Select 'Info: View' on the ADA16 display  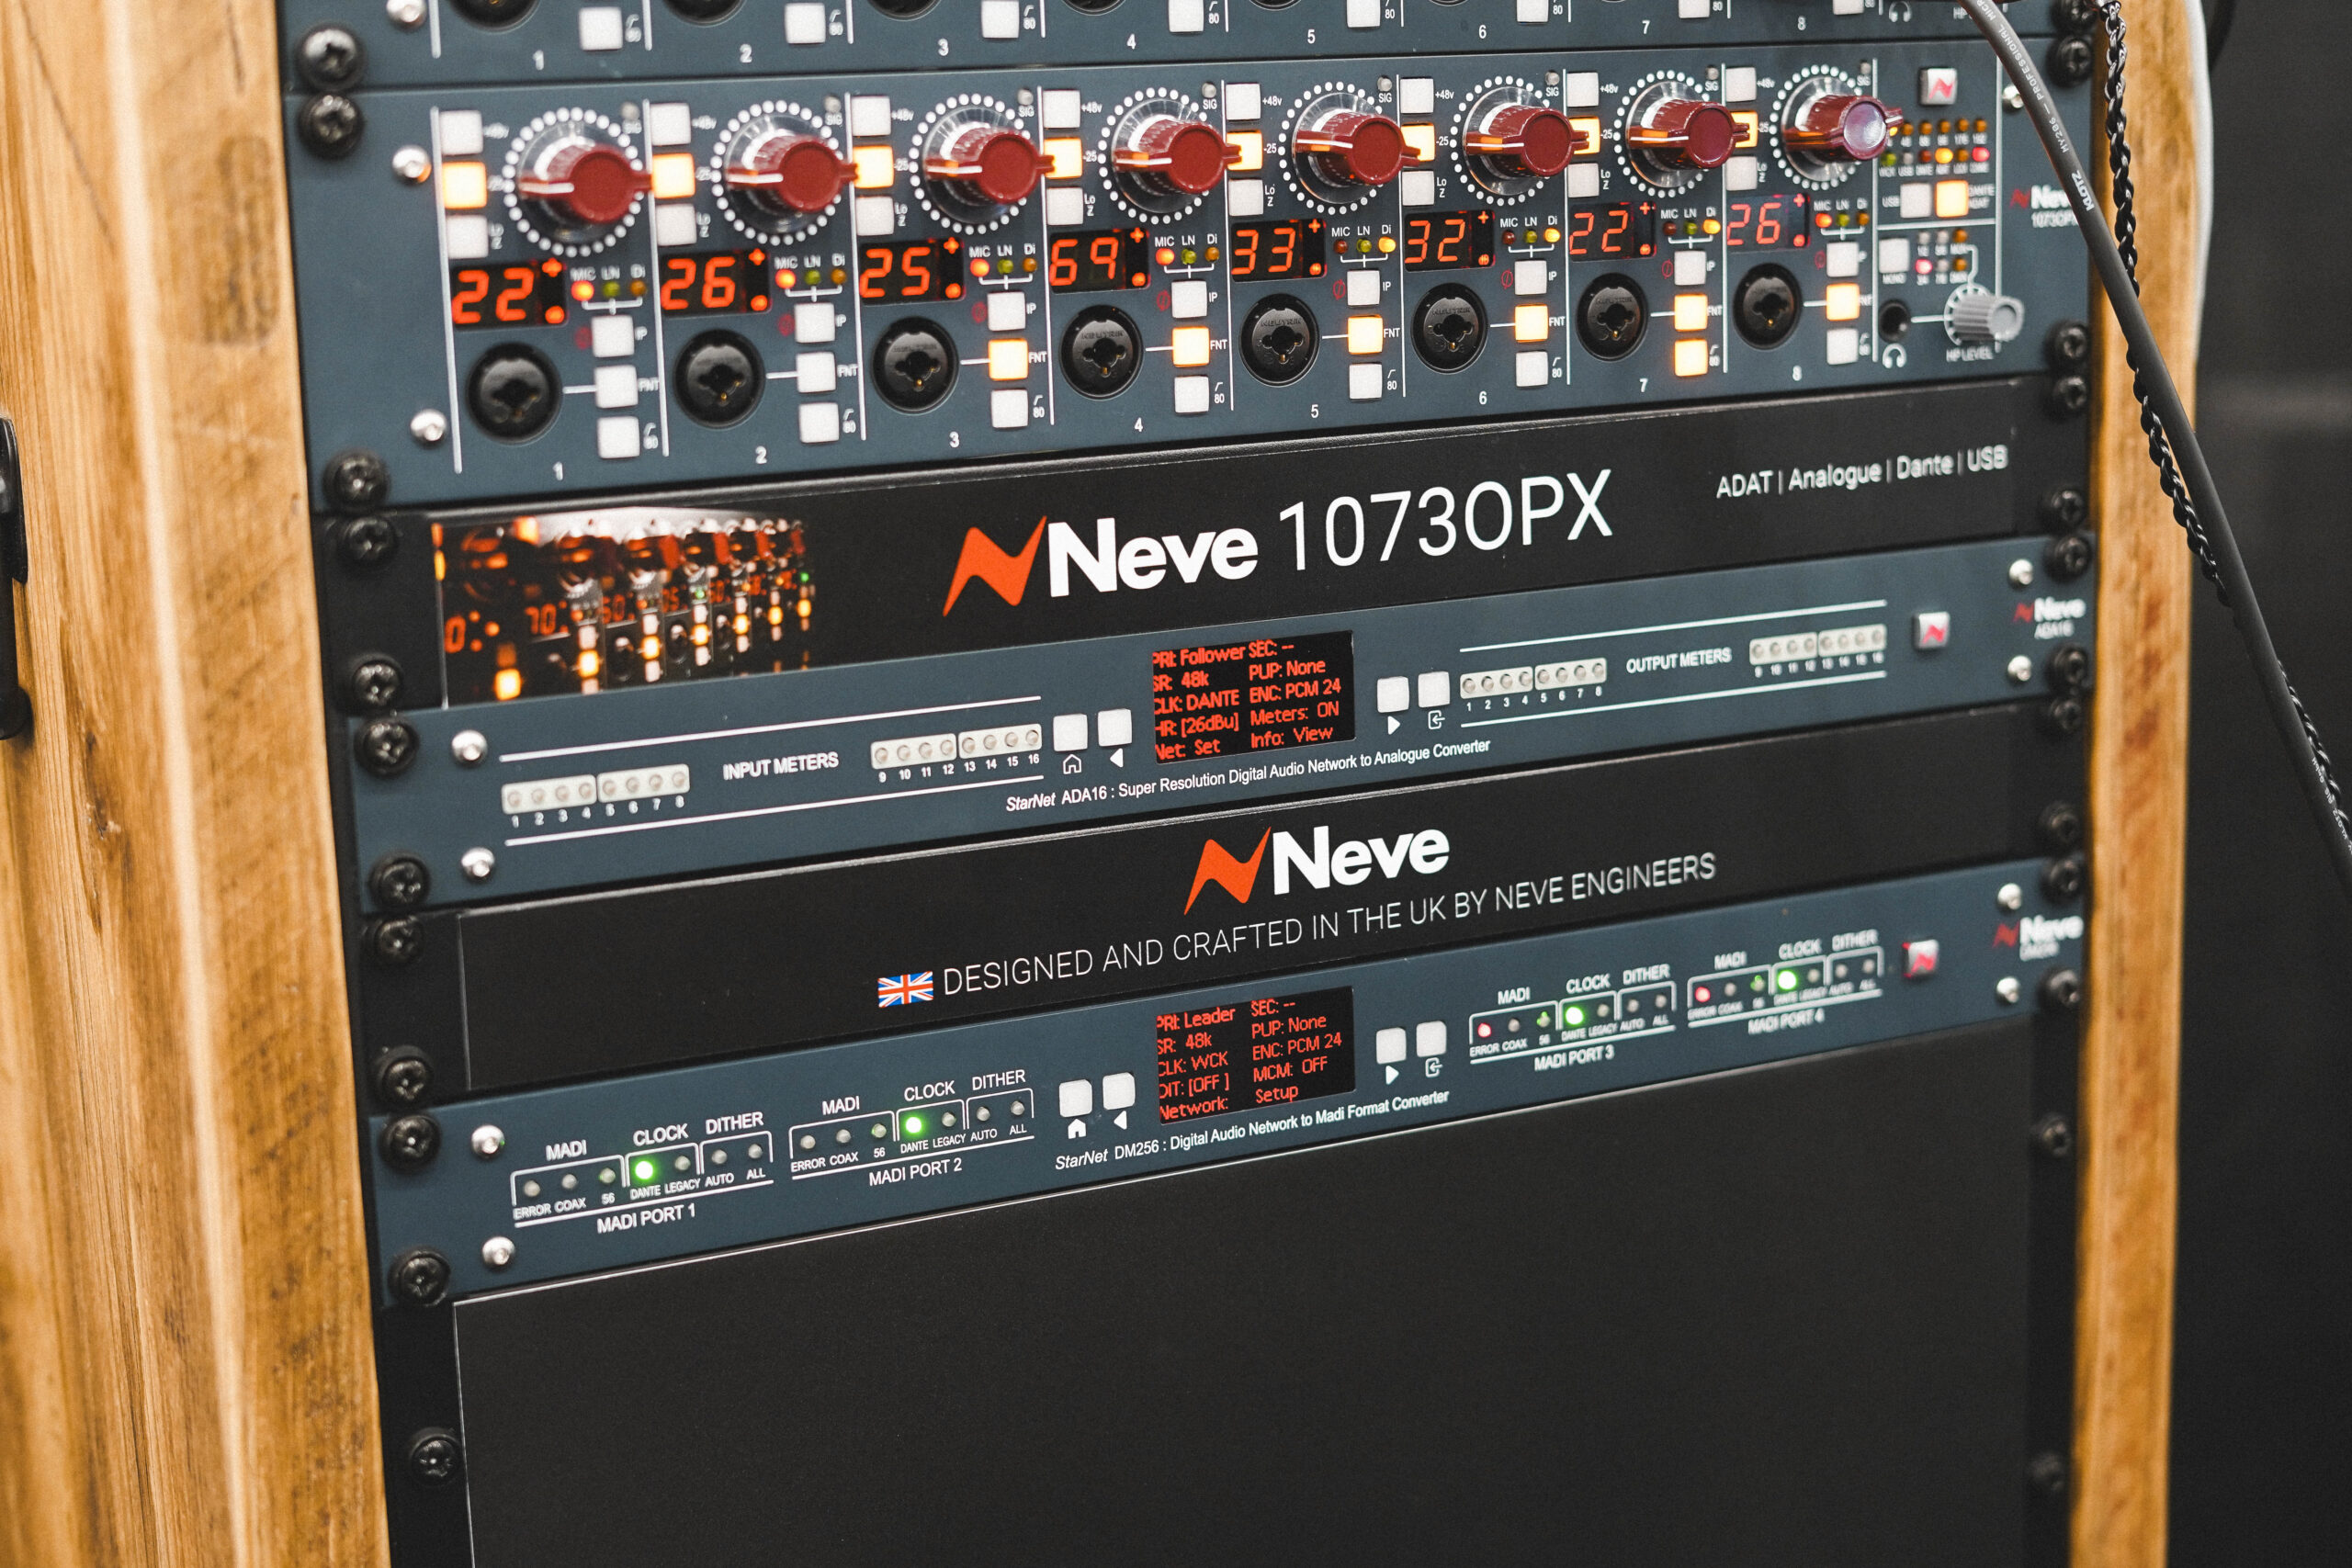point(1291,735)
